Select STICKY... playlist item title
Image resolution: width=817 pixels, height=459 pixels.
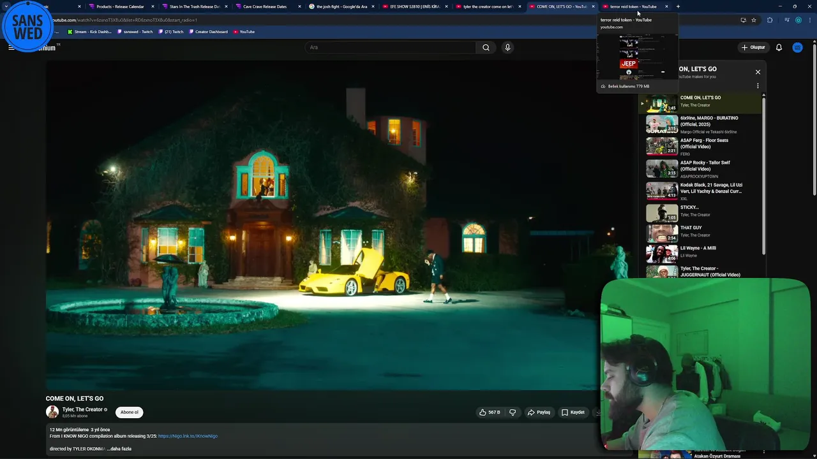click(x=689, y=207)
